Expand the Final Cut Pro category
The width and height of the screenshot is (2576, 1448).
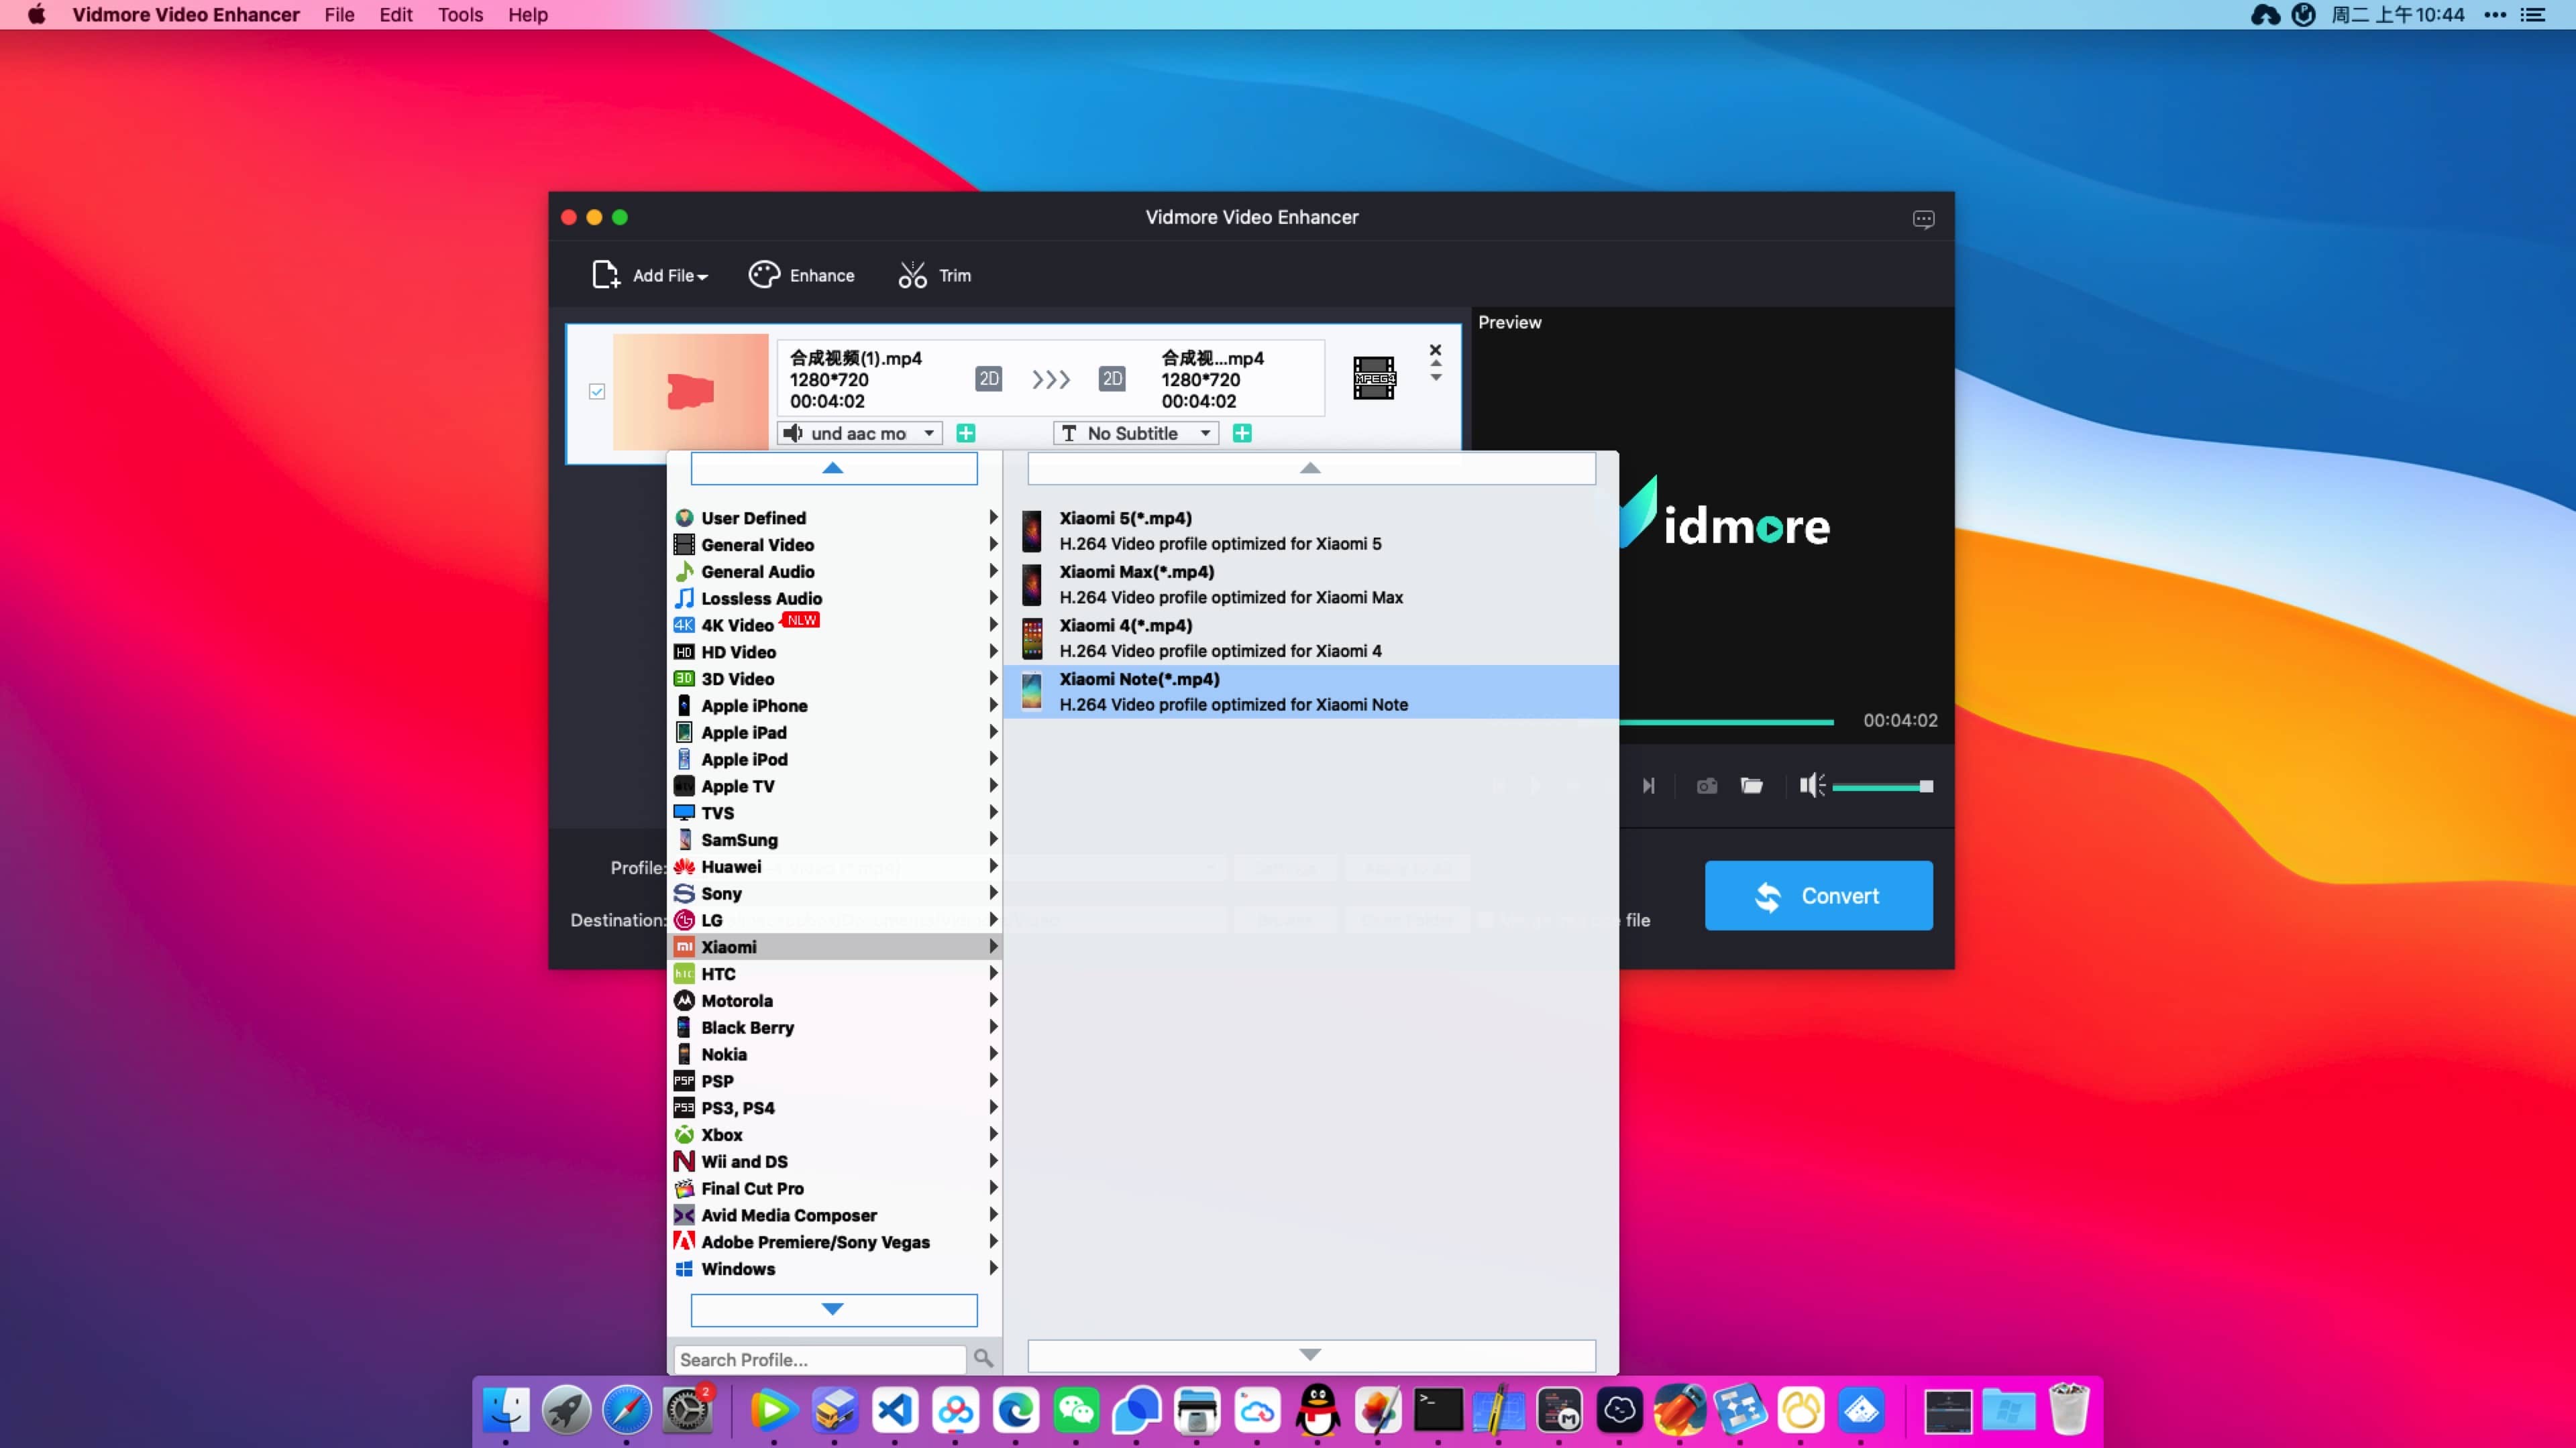point(835,1188)
